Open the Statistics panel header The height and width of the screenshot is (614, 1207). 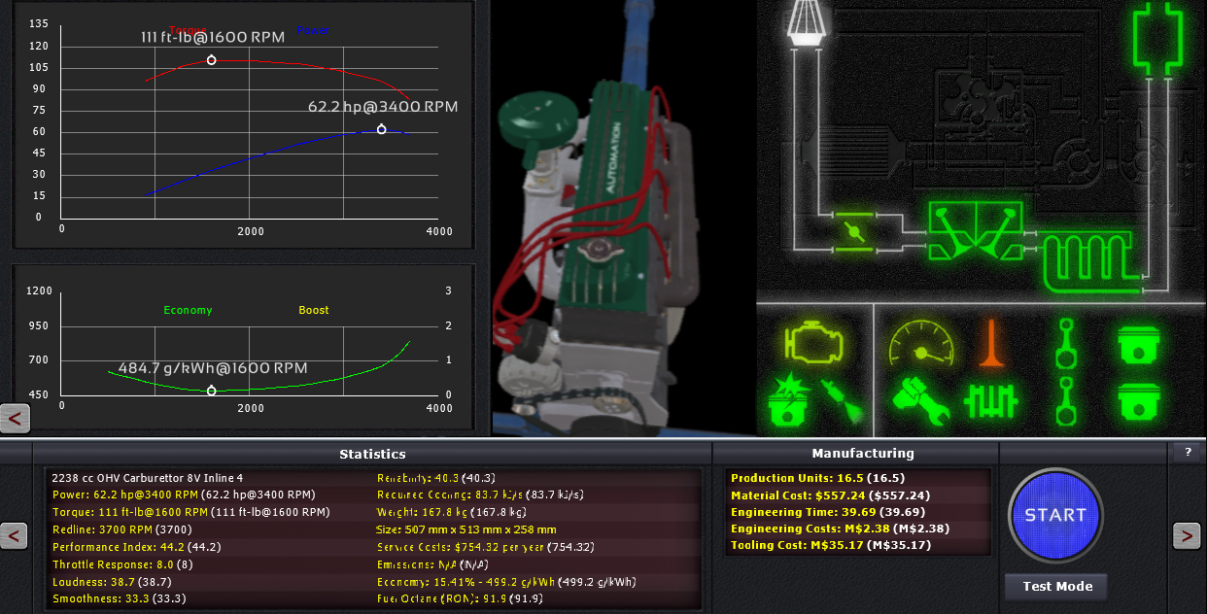(x=372, y=454)
